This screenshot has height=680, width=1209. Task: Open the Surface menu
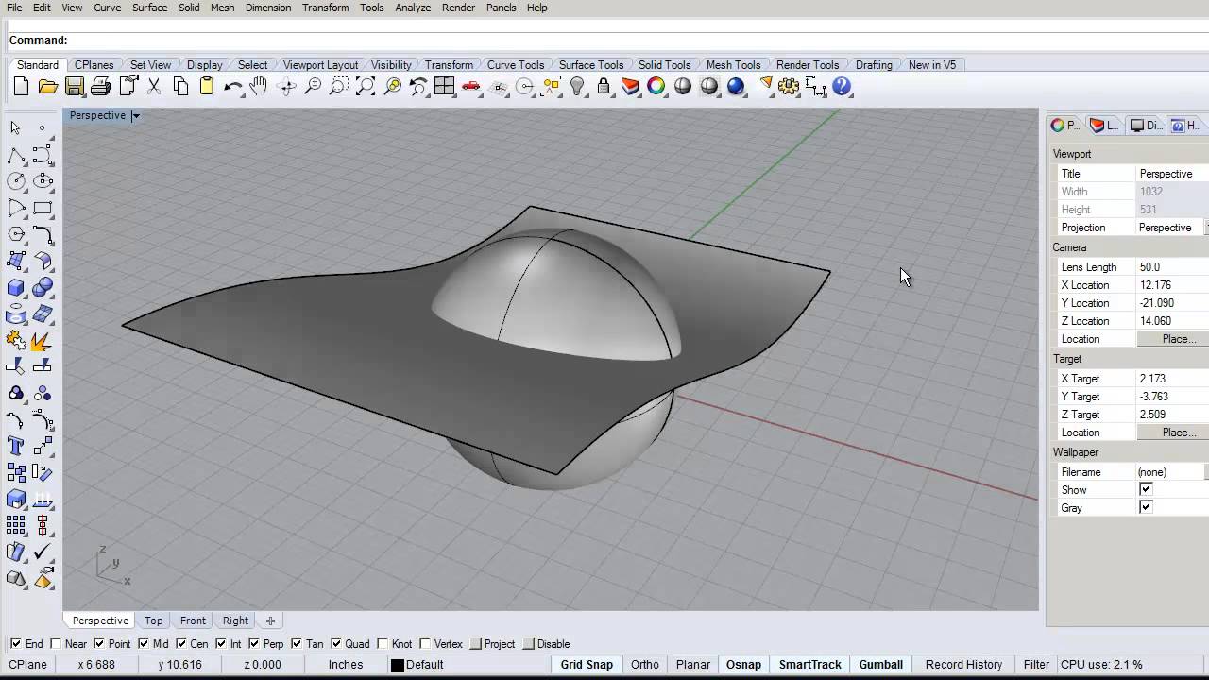(x=149, y=8)
